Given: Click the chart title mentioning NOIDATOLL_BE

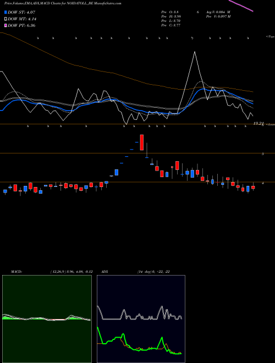Looking at the screenshot, I should [x=63, y=3].
